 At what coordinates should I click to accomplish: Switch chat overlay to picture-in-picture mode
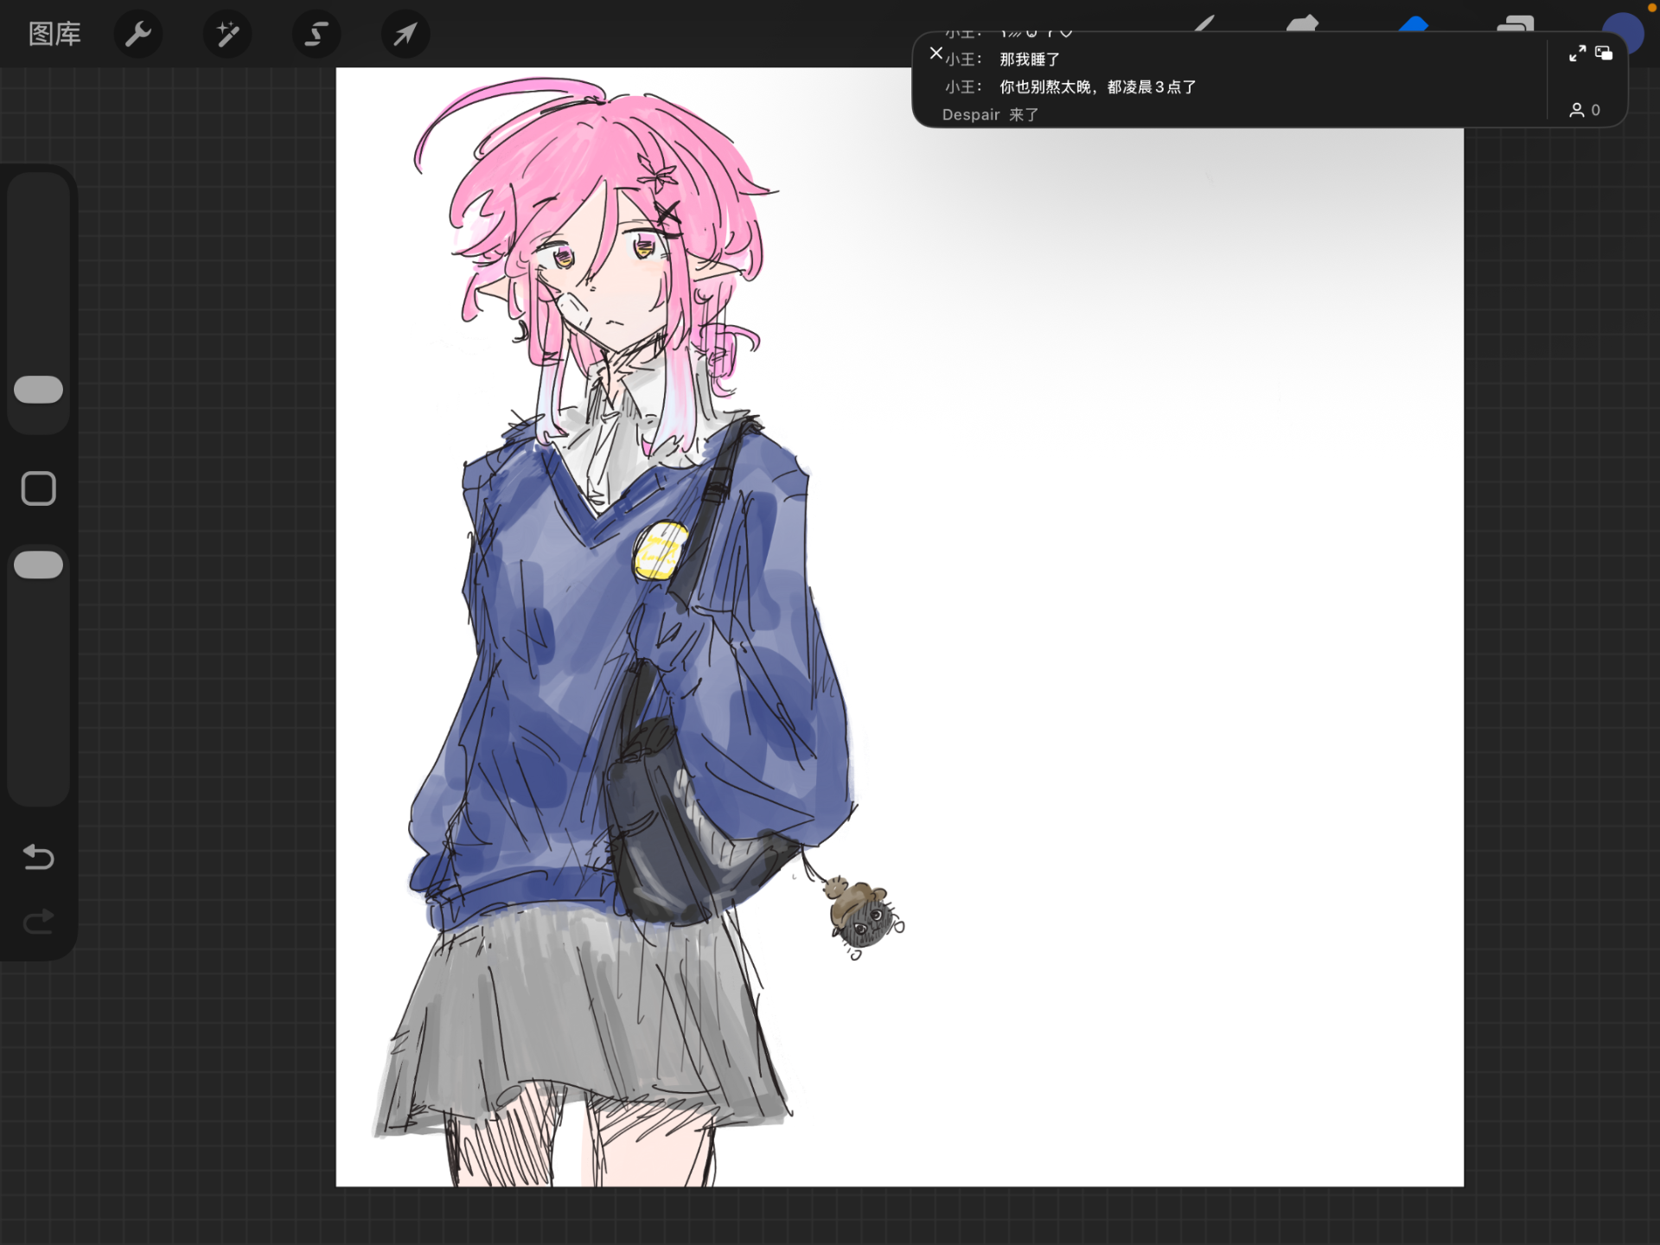(1604, 54)
